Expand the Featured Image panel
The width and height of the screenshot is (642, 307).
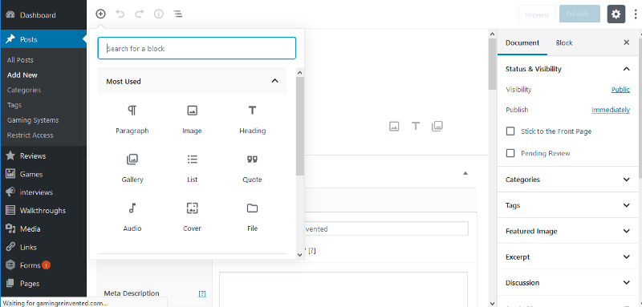pyautogui.click(x=568, y=231)
